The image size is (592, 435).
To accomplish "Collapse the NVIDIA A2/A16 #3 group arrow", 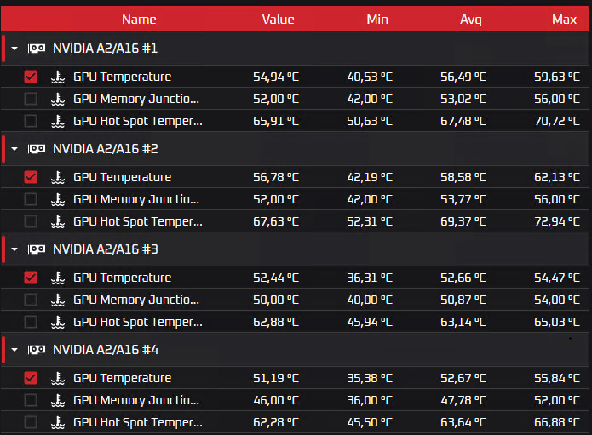I will (14, 249).
